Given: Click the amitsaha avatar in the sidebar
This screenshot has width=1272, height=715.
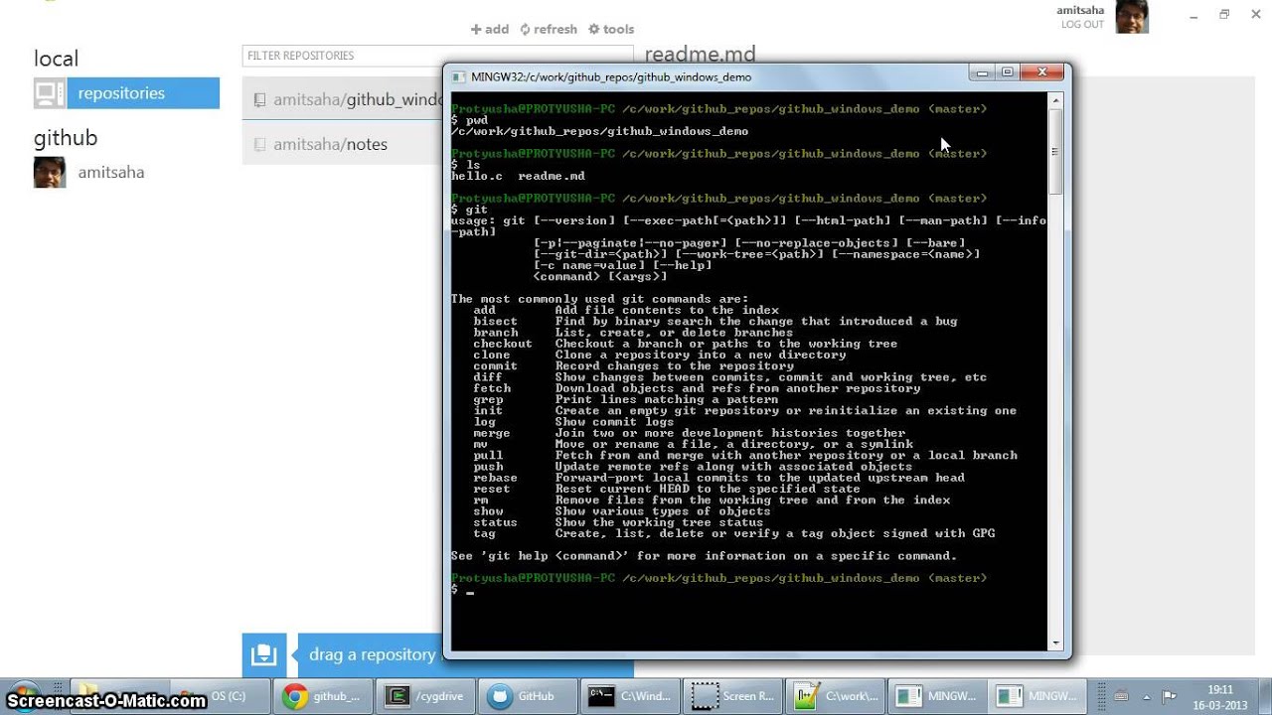Looking at the screenshot, I should click(x=50, y=172).
